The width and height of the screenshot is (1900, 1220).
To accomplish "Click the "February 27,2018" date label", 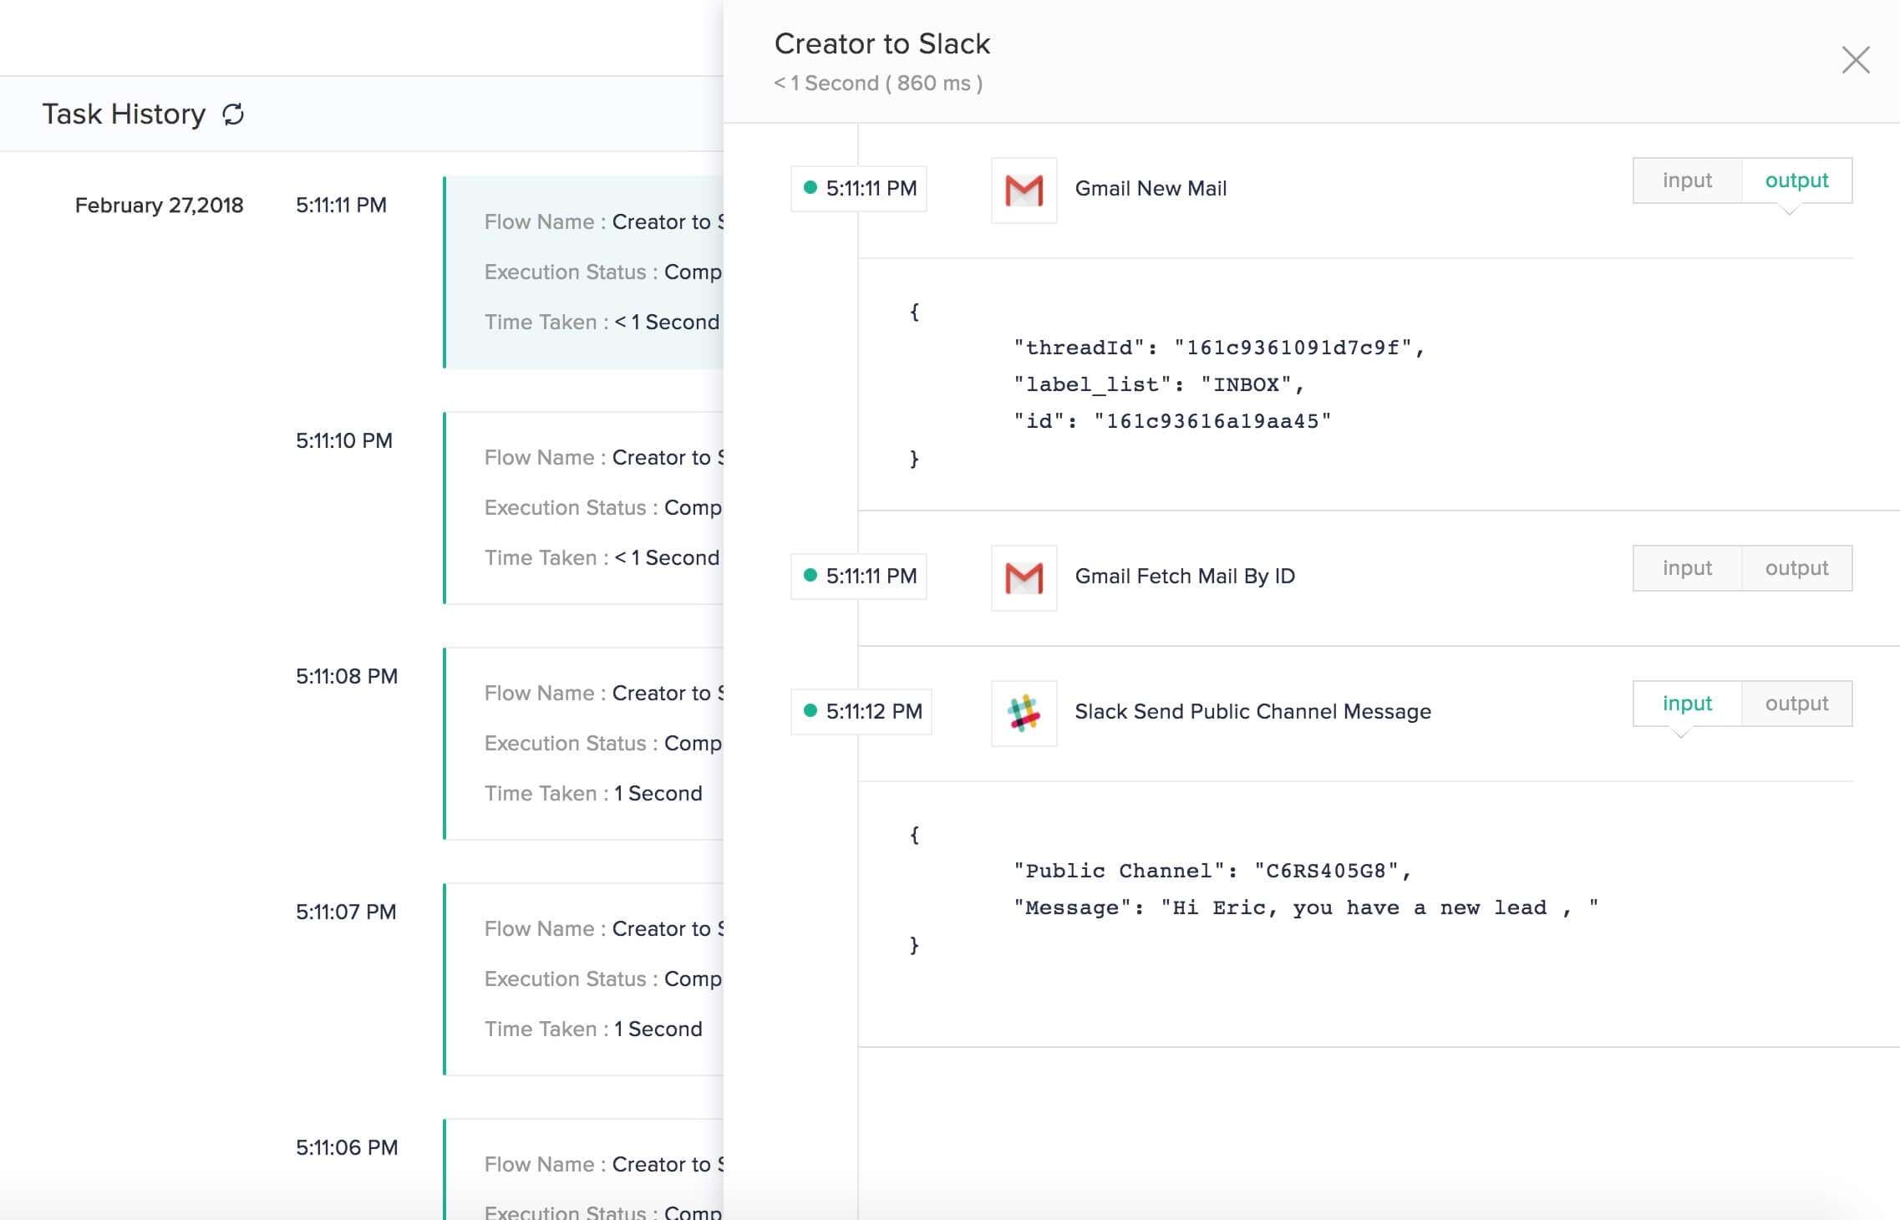I will [159, 206].
